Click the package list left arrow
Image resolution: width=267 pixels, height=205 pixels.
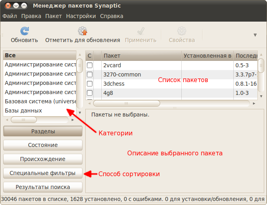pos(89,103)
